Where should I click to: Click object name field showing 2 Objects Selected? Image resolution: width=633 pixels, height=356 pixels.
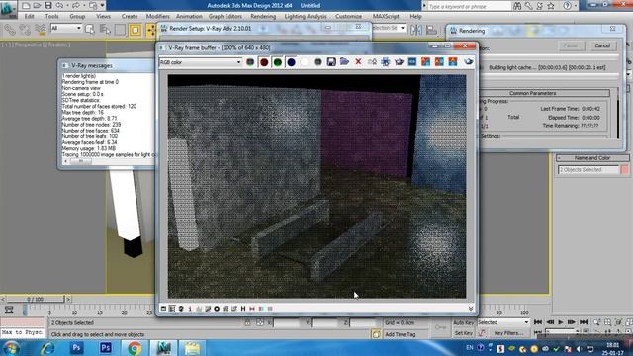[588, 169]
